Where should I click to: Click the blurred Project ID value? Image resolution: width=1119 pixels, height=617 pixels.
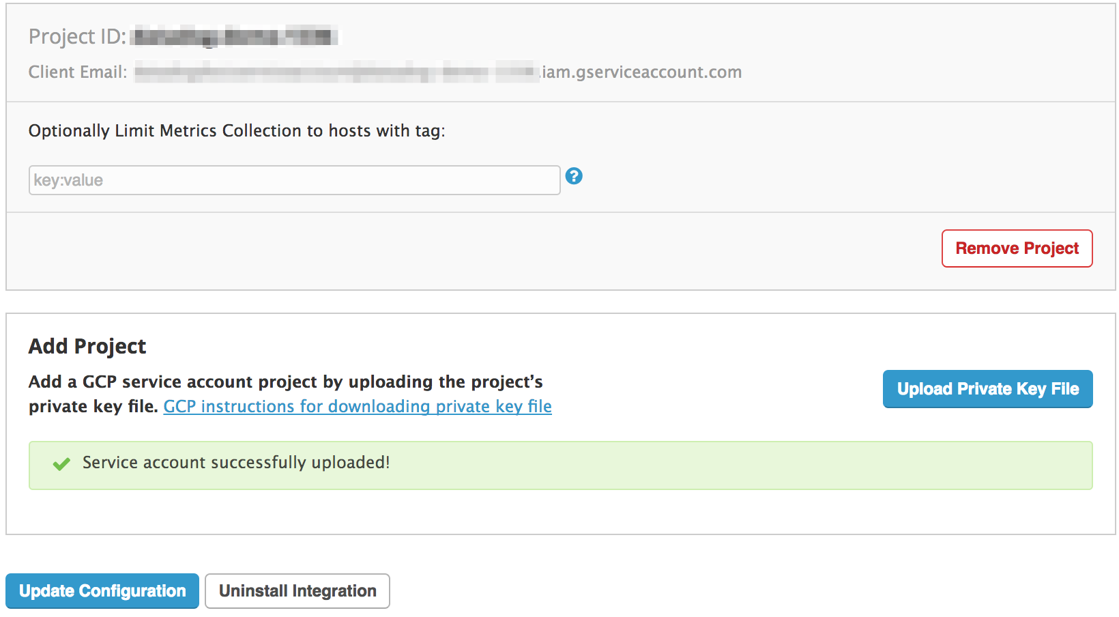pyautogui.click(x=235, y=35)
